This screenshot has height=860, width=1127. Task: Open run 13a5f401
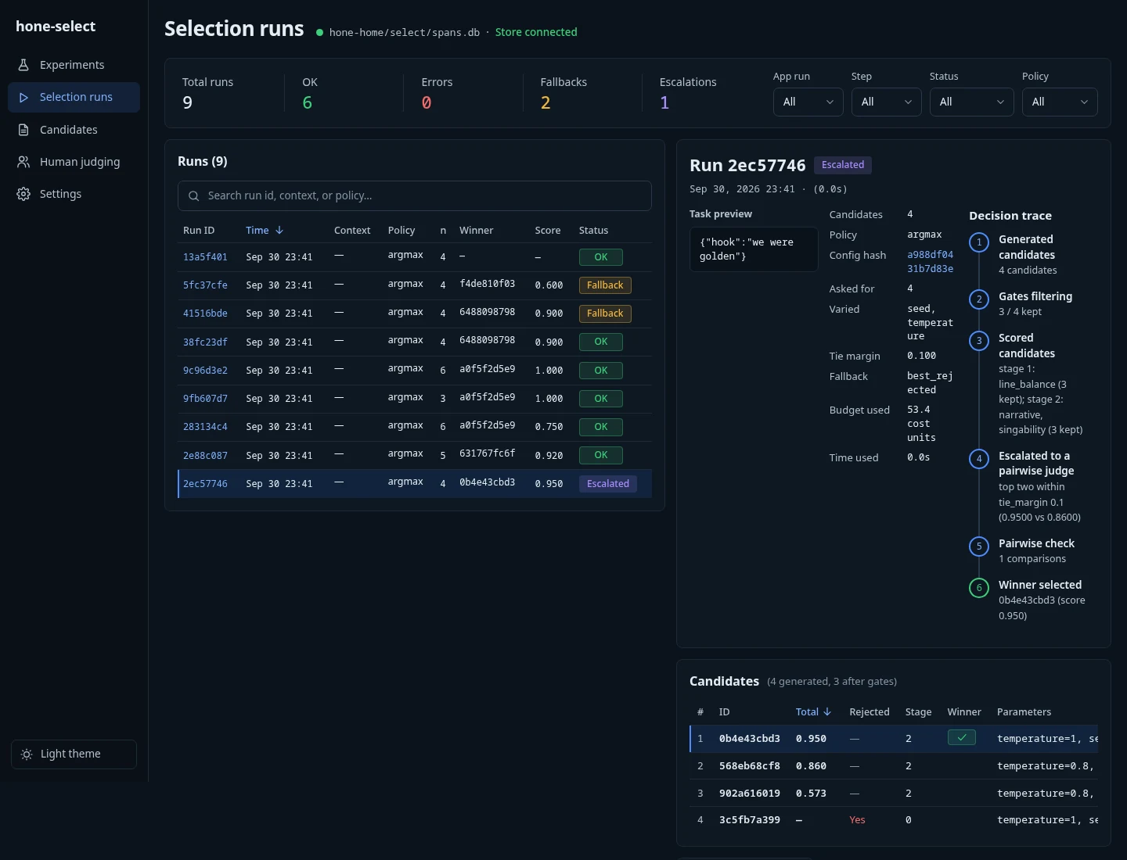[x=205, y=257]
